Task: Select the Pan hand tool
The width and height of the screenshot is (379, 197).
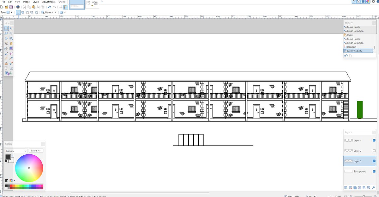Action: point(11,43)
